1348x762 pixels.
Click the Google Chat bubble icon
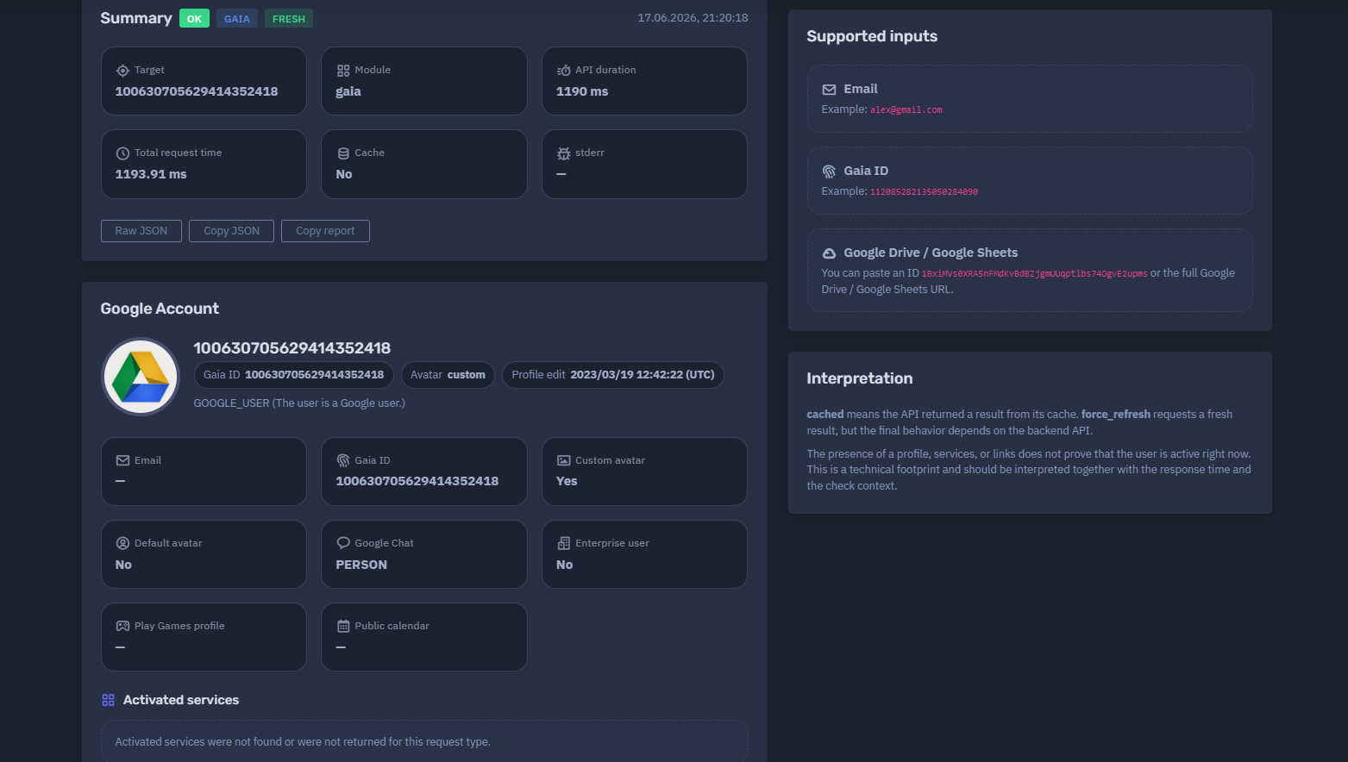(343, 544)
